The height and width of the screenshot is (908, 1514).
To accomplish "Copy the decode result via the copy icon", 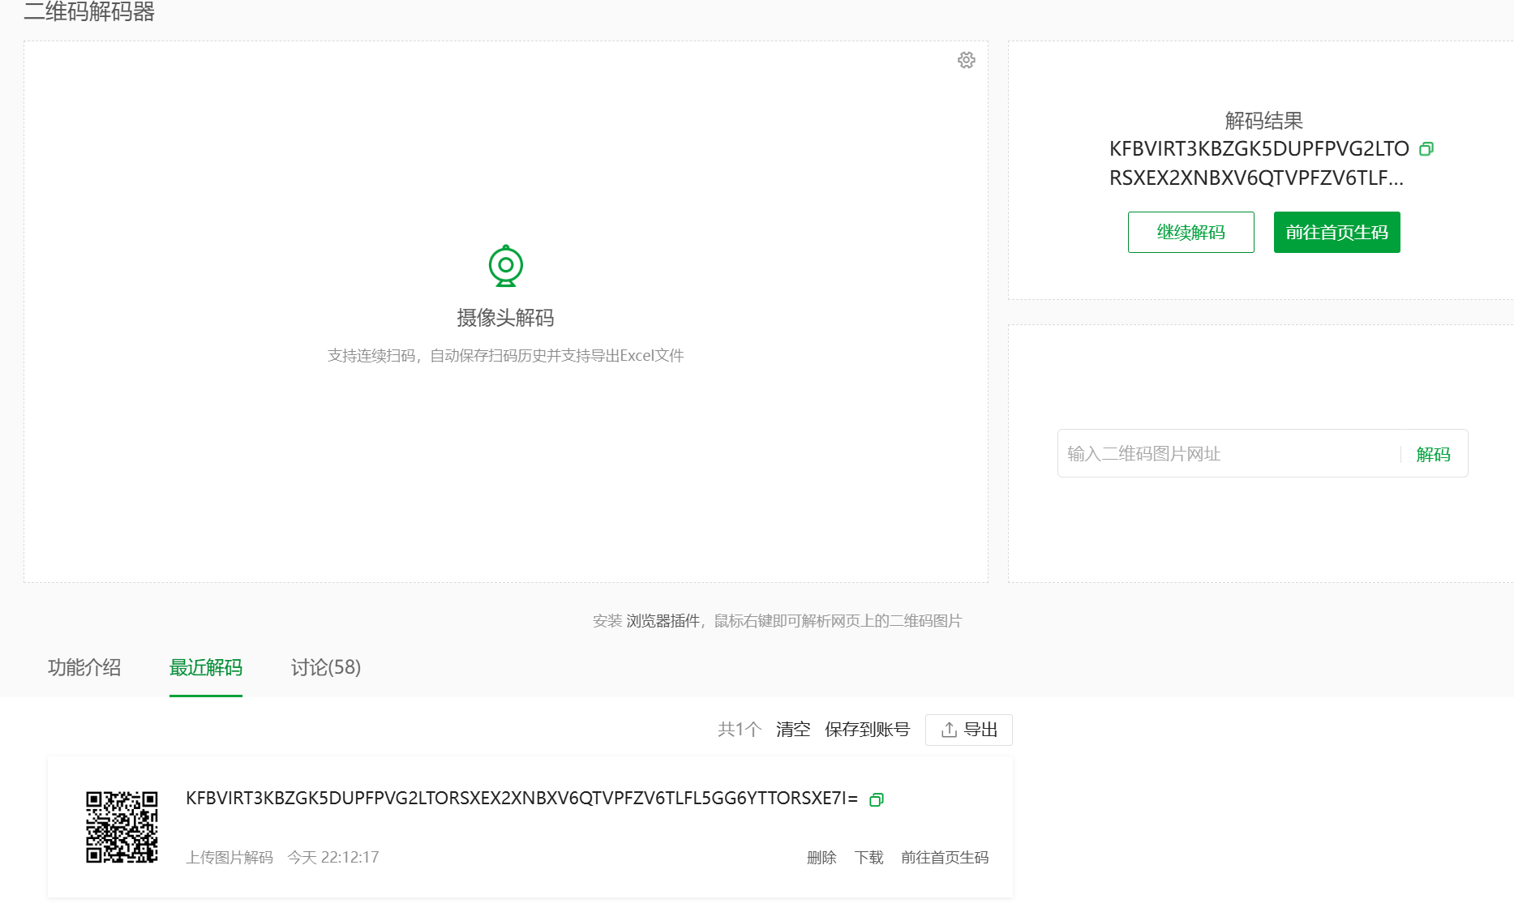I will point(1426,148).
